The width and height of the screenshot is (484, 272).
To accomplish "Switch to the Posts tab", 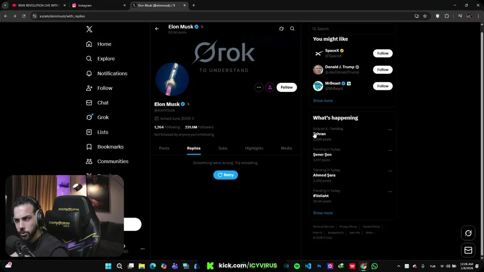I will pos(164,148).
